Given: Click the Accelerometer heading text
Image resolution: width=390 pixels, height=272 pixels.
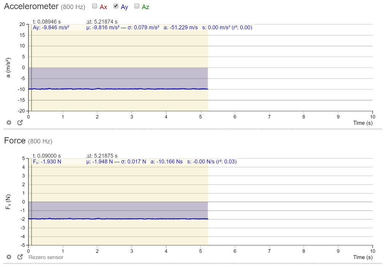Looking at the screenshot, I should tap(31, 6).
